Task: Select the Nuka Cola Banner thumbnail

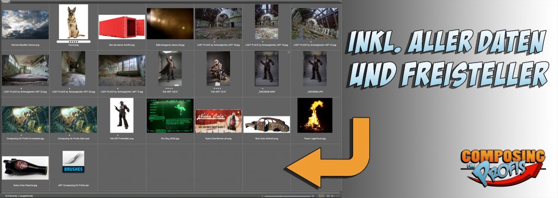Action: (x=218, y=121)
